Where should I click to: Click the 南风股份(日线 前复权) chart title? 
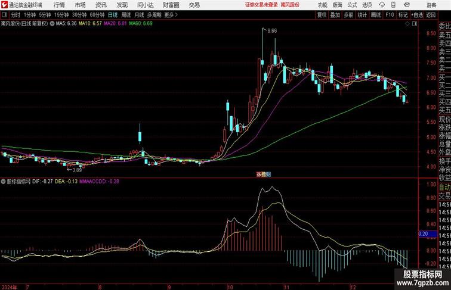coord(24,24)
